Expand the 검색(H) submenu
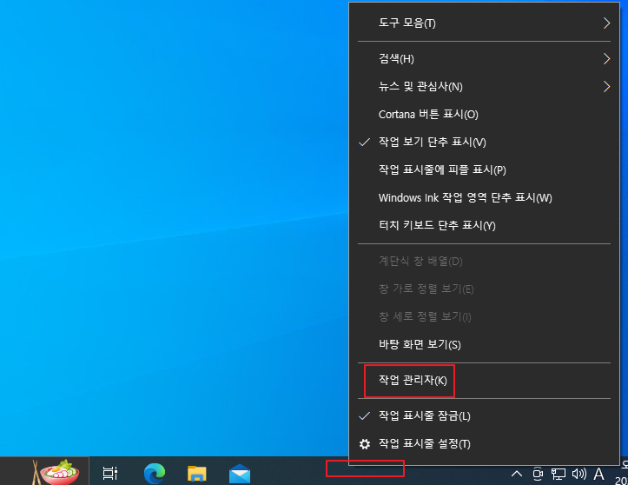The image size is (628, 485). click(x=484, y=59)
